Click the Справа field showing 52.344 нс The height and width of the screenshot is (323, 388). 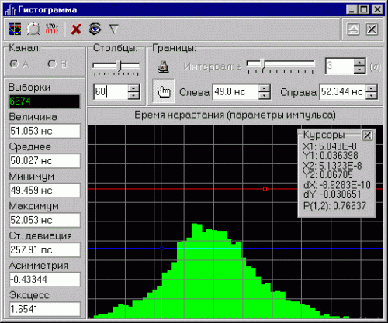tap(343, 91)
